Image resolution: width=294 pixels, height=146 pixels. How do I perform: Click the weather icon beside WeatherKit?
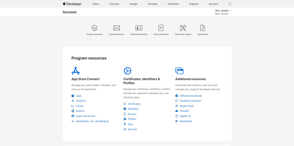click(x=177, y=121)
